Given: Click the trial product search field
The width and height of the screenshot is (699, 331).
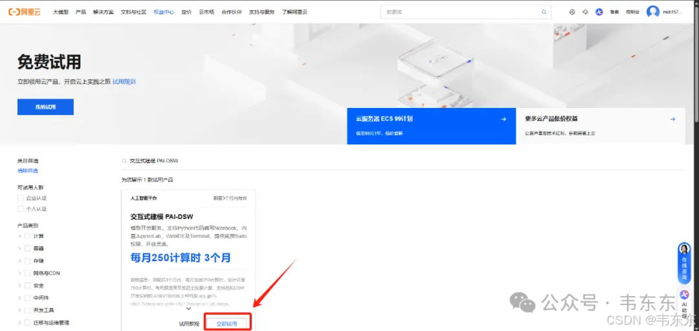Looking at the screenshot, I should [x=403, y=161].
